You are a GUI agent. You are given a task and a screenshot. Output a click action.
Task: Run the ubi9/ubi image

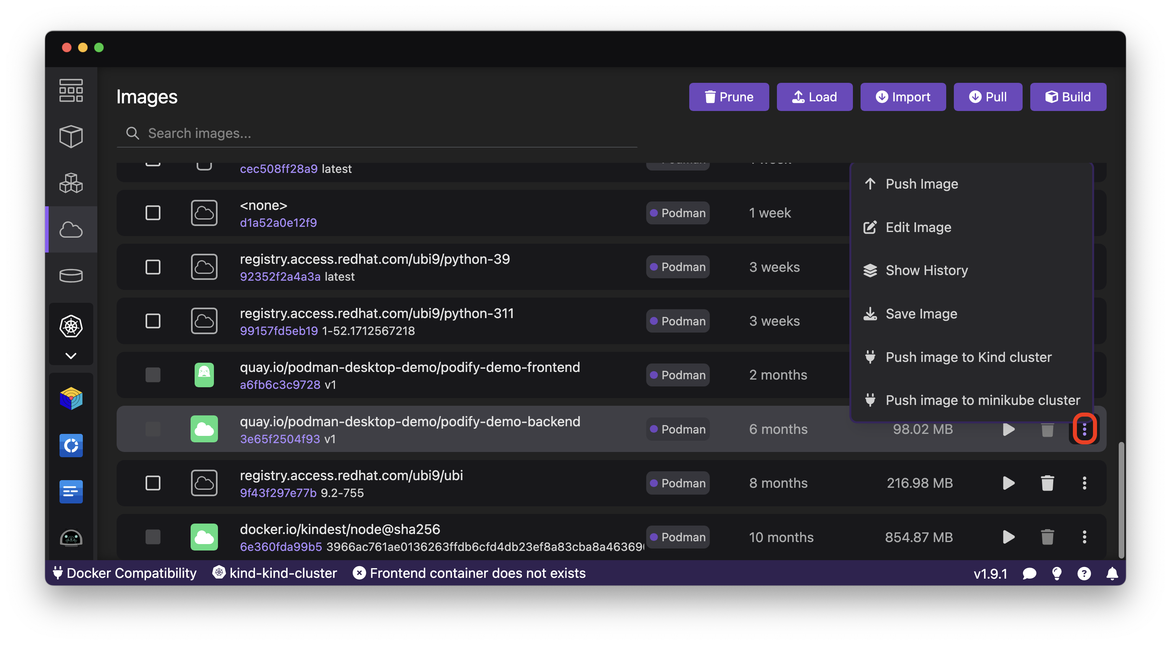tap(1009, 483)
